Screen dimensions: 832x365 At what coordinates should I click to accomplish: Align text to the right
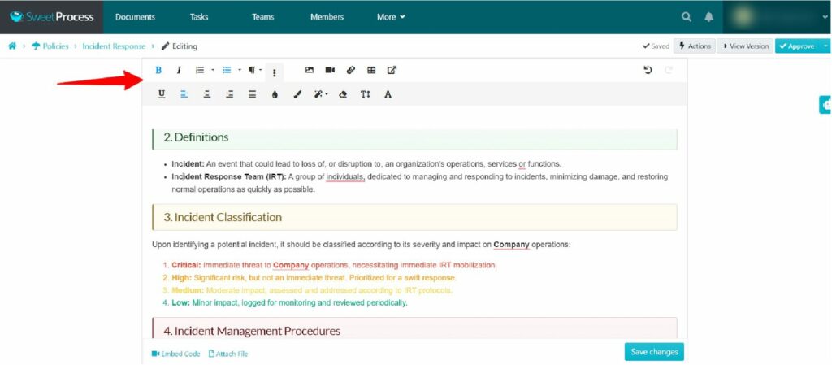(230, 94)
